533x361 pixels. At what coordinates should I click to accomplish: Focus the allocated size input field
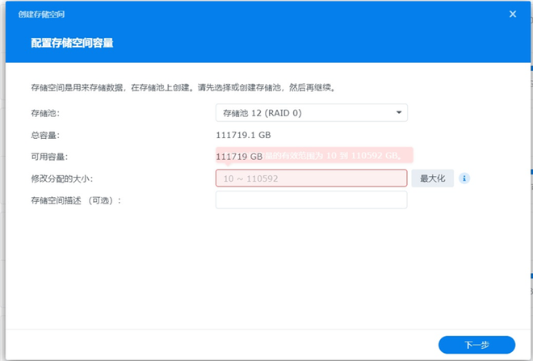point(311,178)
